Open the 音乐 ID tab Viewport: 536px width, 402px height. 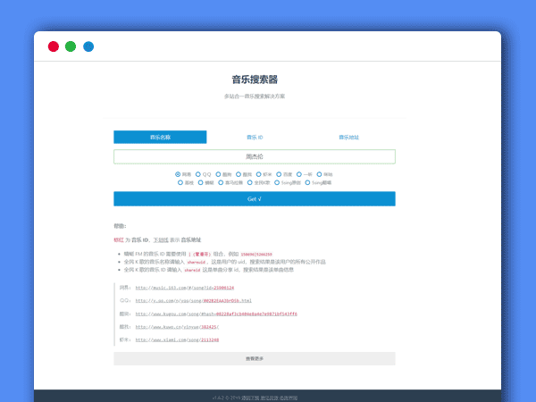click(254, 138)
